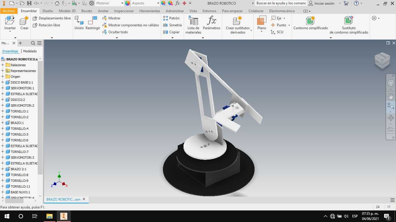Open the model browser hamburger menu
Viewport: 396px width, 222px height.
point(39,43)
